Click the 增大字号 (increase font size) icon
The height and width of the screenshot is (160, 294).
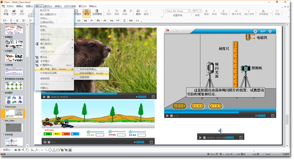(x=236, y=12)
